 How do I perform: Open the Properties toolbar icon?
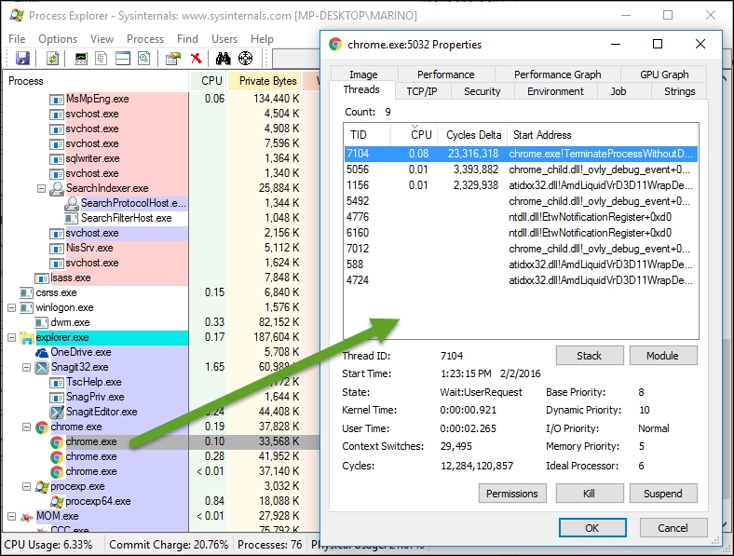172,58
